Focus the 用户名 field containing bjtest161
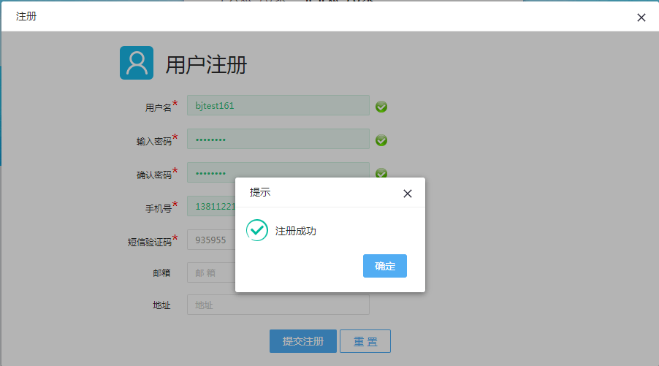Viewport: 659px width, 366px height. (x=278, y=105)
